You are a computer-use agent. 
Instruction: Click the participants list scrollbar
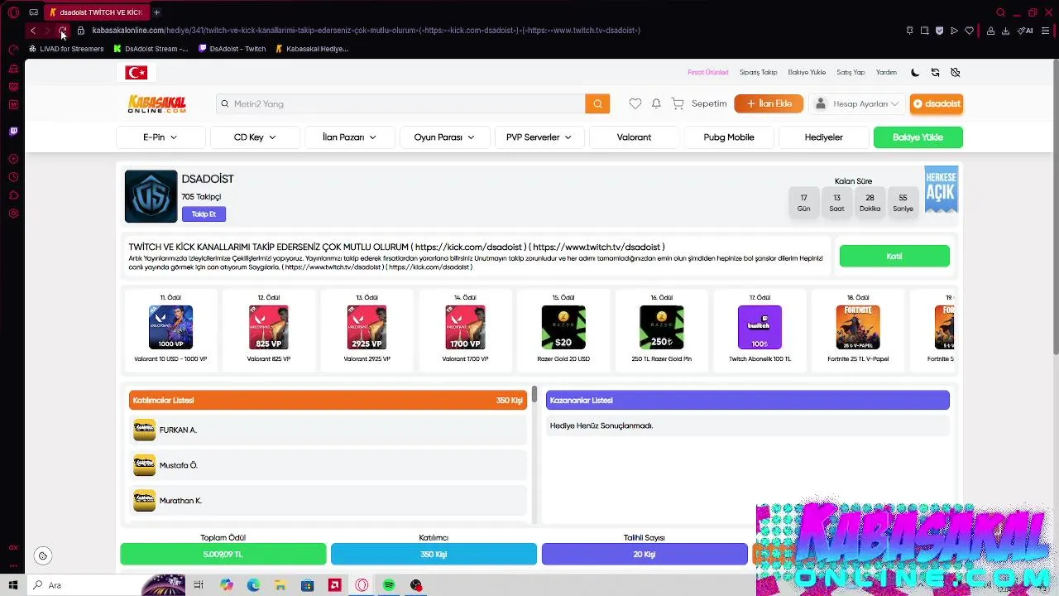click(535, 395)
